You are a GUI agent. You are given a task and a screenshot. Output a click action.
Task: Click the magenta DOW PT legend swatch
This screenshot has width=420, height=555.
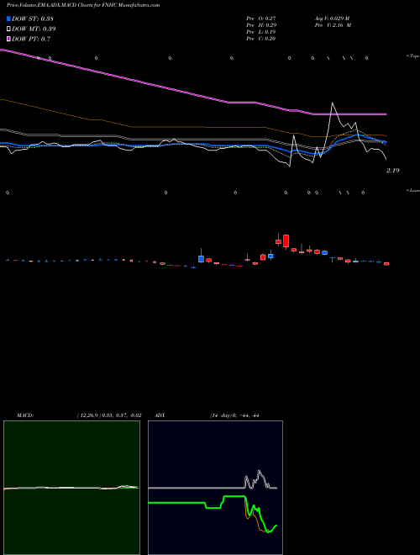pyautogui.click(x=8, y=39)
